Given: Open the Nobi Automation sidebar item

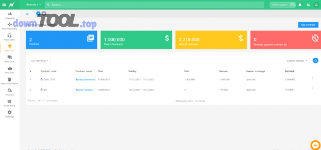Looking at the screenshot, I should point(10,81).
